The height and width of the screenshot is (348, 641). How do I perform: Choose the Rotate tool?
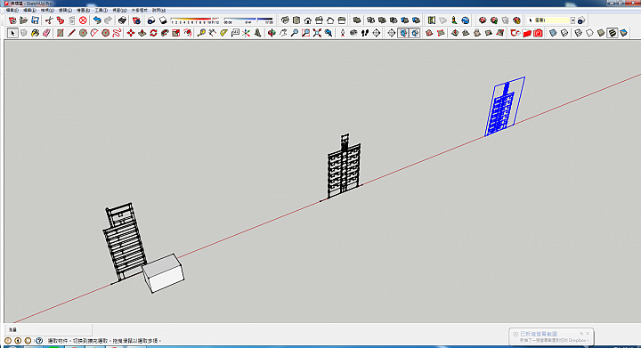153,33
